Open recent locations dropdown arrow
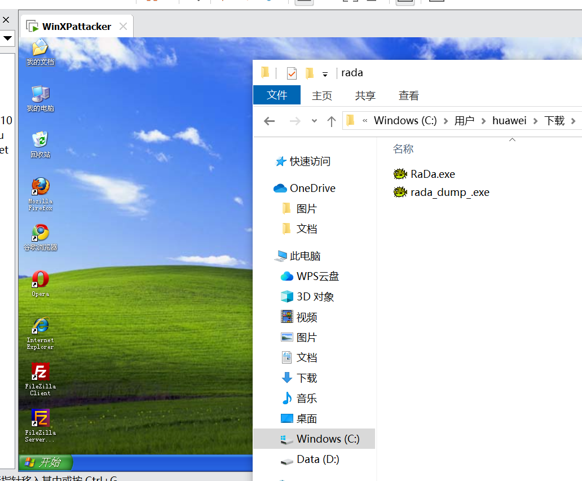The width and height of the screenshot is (582, 481). click(x=314, y=121)
